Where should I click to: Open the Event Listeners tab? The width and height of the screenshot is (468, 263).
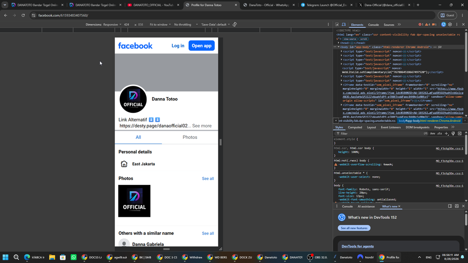pyautogui.click(x=391, y=127)
